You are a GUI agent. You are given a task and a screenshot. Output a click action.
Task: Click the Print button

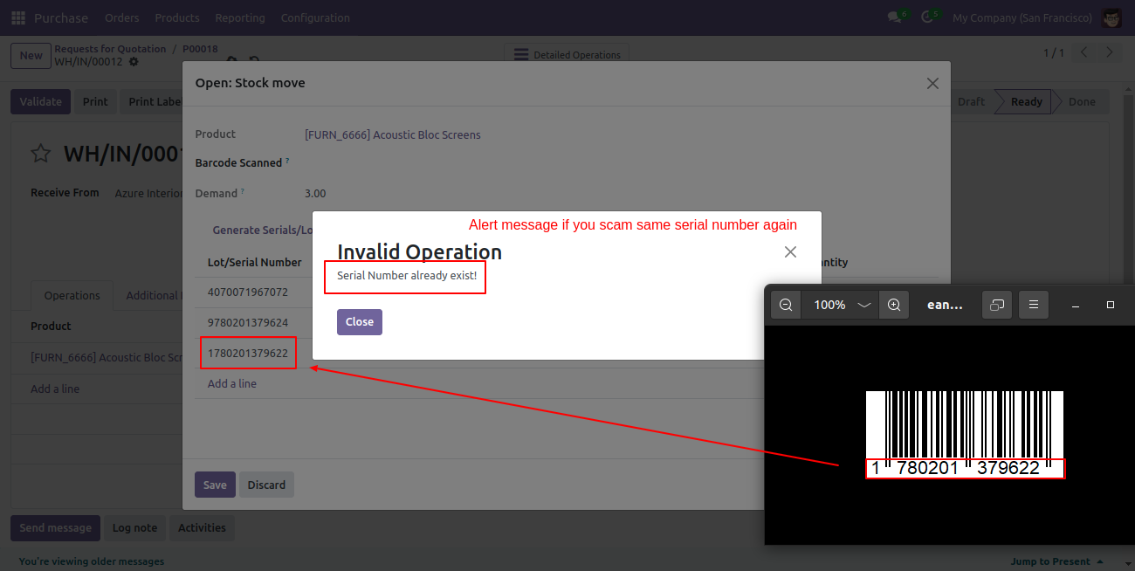pos(95,101)
